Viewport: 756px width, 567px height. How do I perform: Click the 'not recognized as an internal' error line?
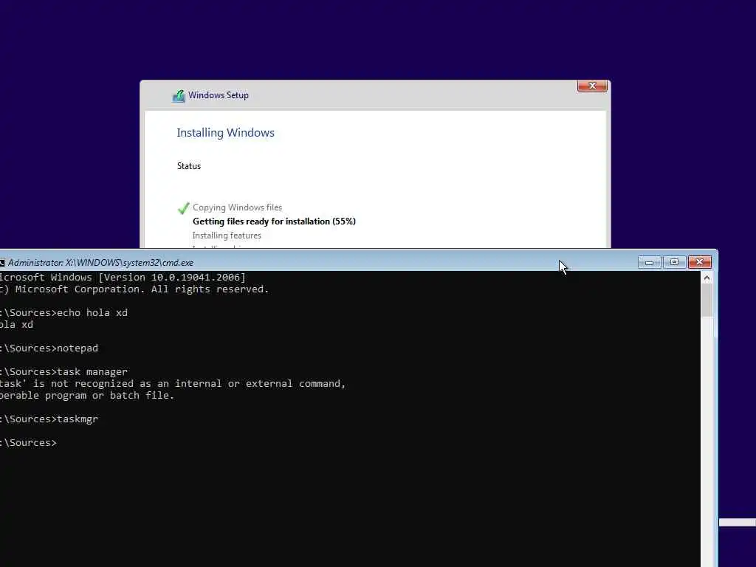click(173, 384)
